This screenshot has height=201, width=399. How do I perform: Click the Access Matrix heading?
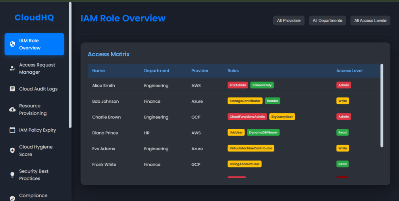109,54
